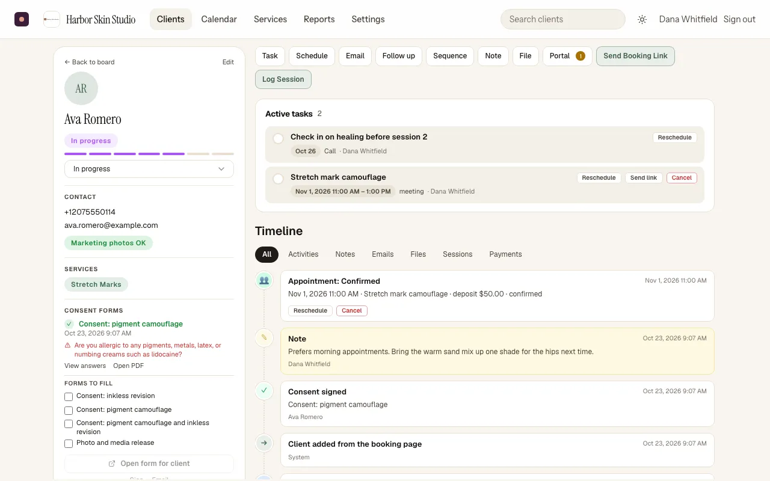This screenshot has width=770, height=481.
Task: Open Reports page
Action: click(x=319, y=19)
